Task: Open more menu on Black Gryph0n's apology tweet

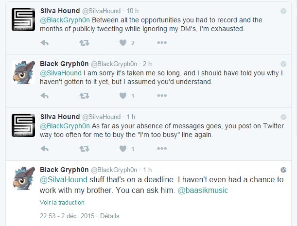Action: point(162,96)
